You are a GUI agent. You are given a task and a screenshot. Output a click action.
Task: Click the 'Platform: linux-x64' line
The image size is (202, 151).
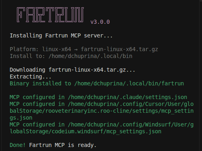tap(84, 49)
